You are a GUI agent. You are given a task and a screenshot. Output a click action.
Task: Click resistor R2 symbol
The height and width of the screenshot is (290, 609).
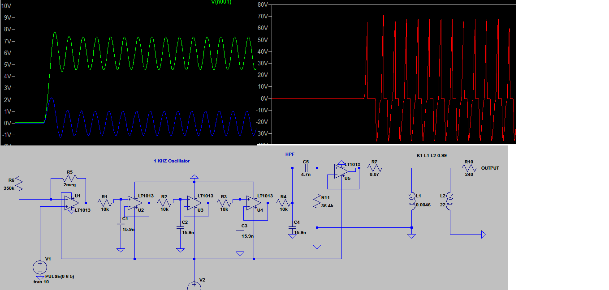(x=164, y=202)
